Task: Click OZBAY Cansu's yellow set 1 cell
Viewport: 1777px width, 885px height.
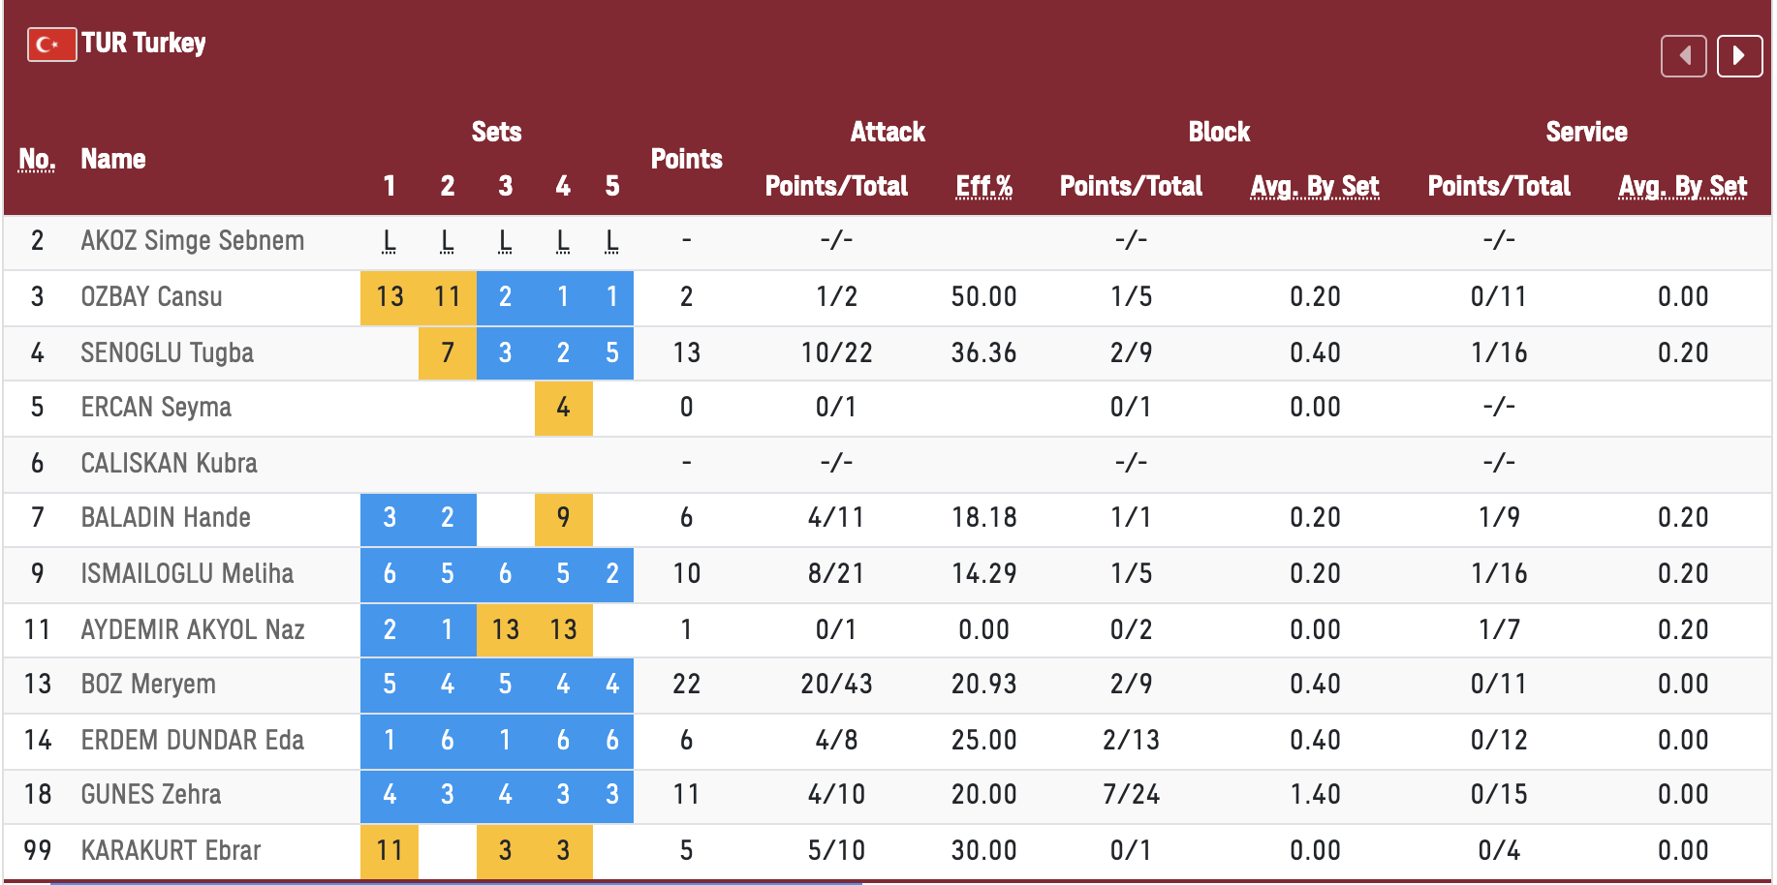Action: [390, 297]
